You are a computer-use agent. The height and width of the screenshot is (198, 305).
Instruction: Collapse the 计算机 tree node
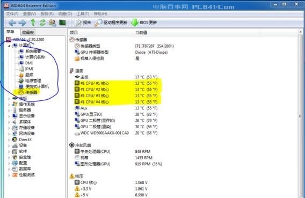[x=9, y=46]
